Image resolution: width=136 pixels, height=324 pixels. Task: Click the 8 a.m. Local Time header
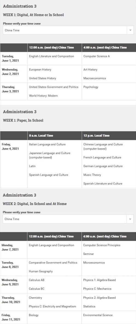(x=41, y=136)
